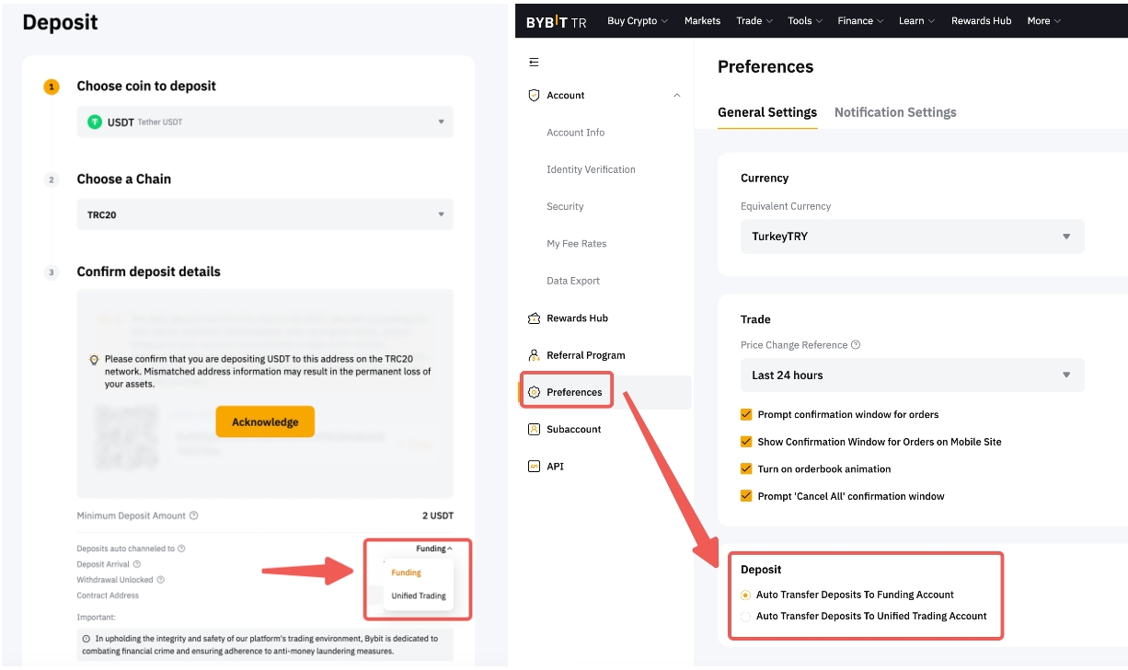Expand the TurkeyTRY equivalent currency dropdown
1128x670 pixels.
912,237
